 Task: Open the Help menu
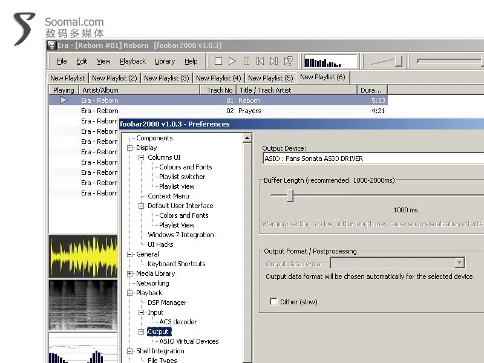coord(191,61)
